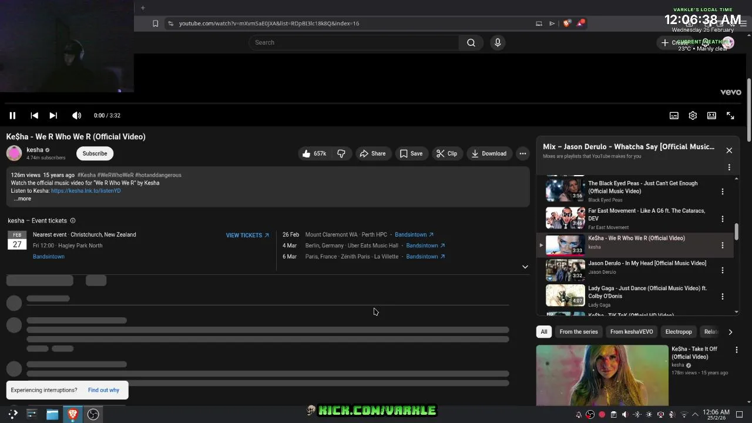752x423 pixels.
Task: Open Bandsintown link for Berlin show
Action: pyautogui.click(x=425, y=246)
